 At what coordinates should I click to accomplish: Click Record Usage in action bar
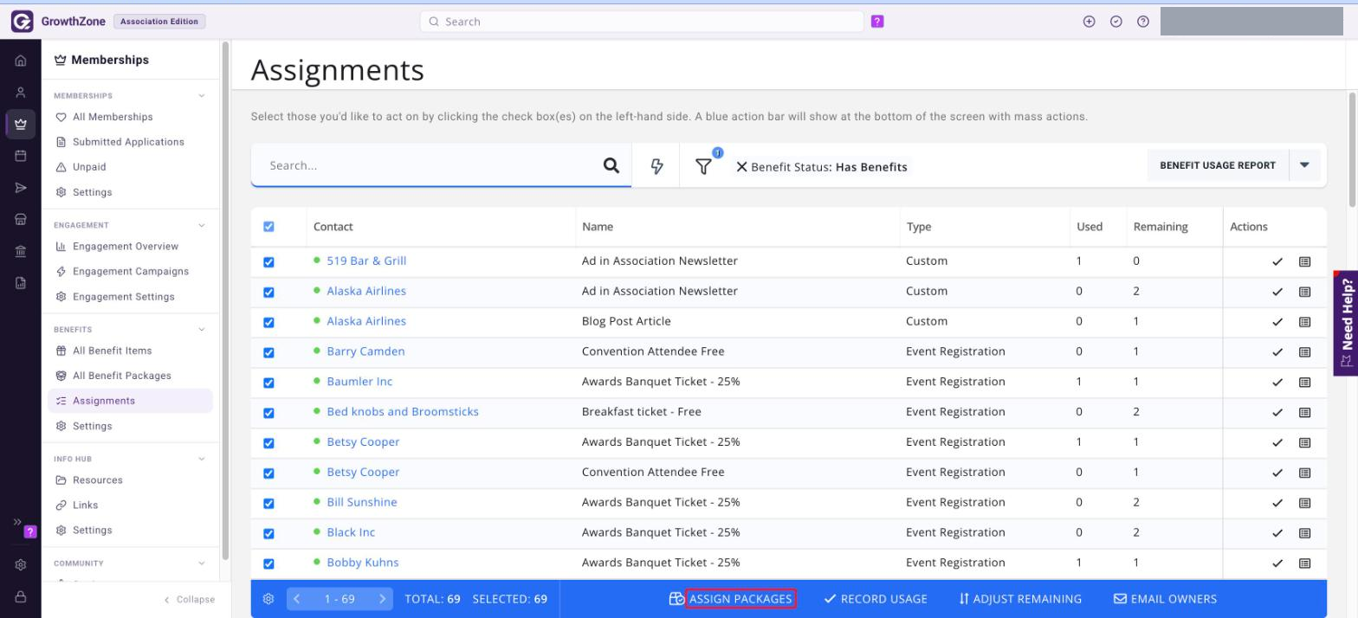(x=876, y=599)
